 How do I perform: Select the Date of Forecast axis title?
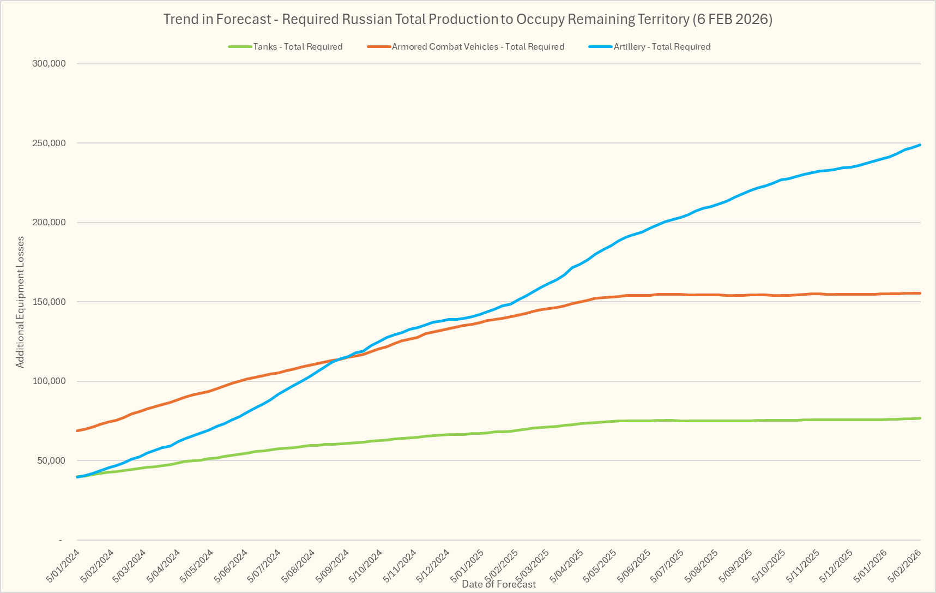pyautogui.click(x=498, y=584)
